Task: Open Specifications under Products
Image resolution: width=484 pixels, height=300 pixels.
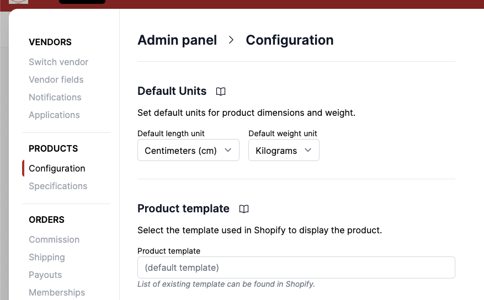Action: point(58,186)
